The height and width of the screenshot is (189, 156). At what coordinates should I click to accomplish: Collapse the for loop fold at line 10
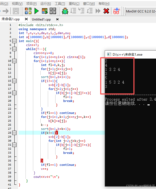tap(14, 61)
